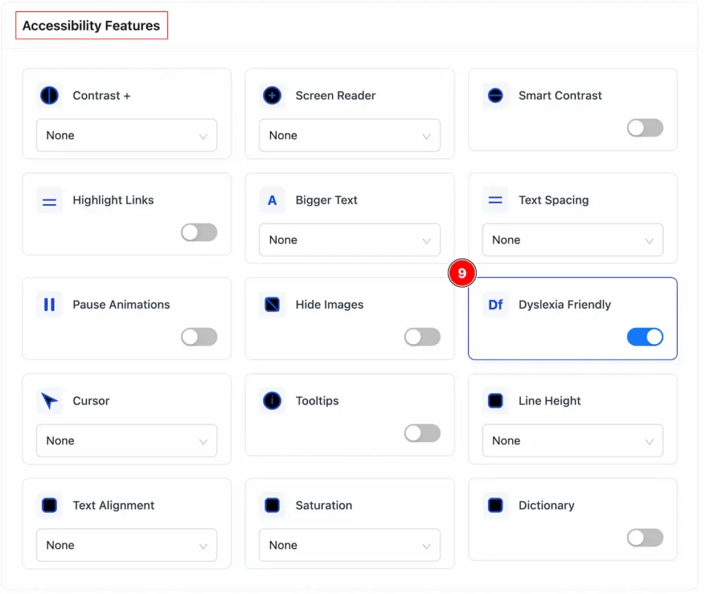Click the Screen Reader plus icon
The image size is (722, 594).
click(x=272, y=96)
